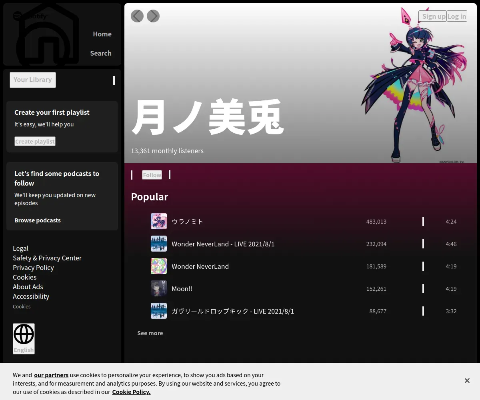Click the 152,261 play count
Image resolution: width=480 pixels, height=400 pixels.
pyautogui.click(x=376, y=289)
